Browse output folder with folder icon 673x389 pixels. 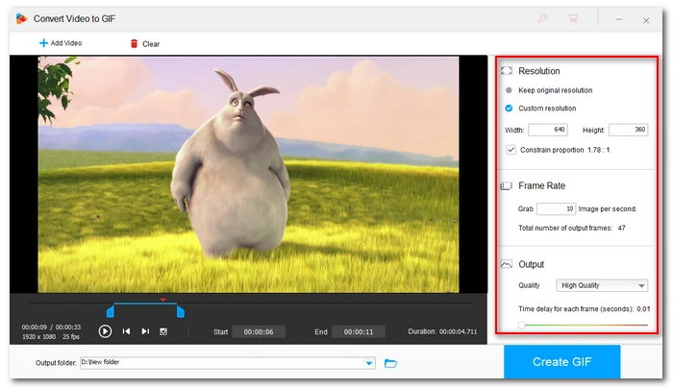[x=390, y=363]
